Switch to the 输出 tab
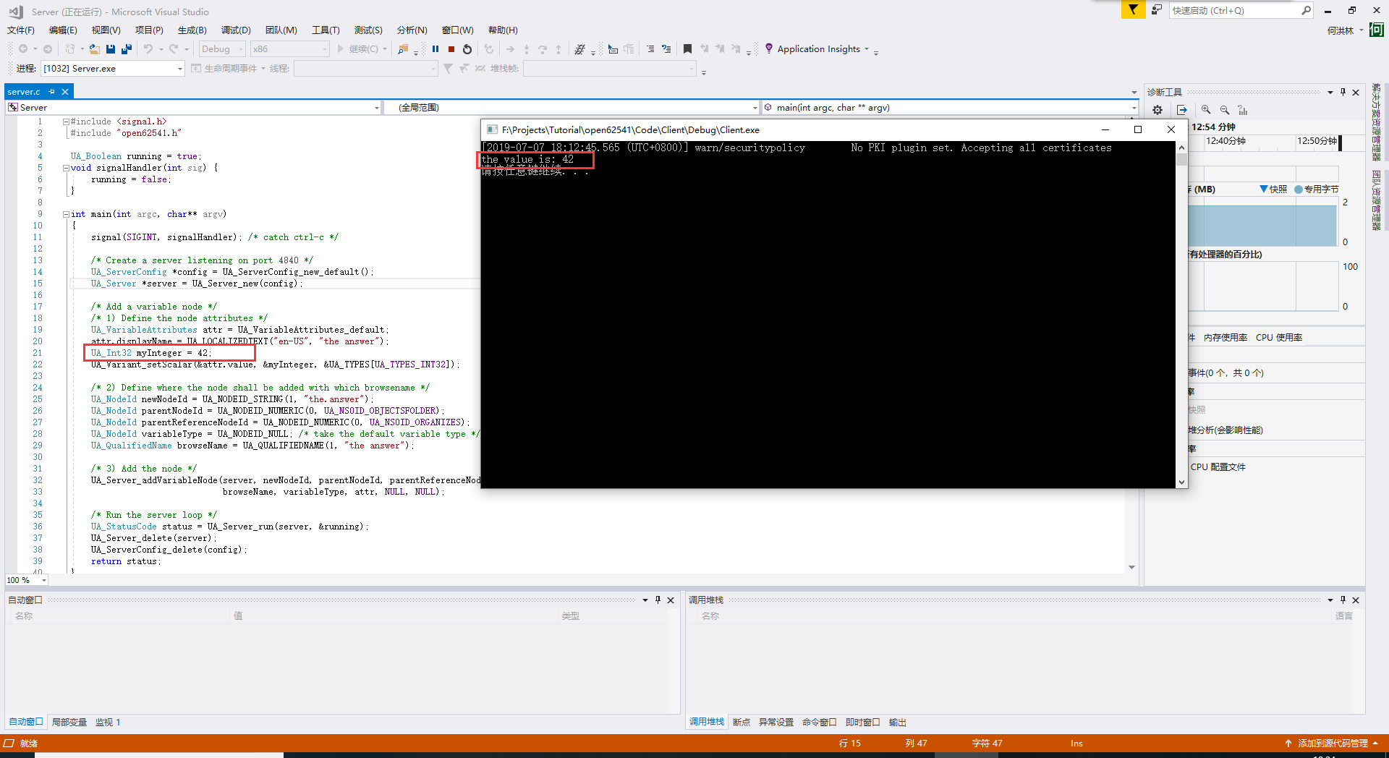 (x=898, y=722)
